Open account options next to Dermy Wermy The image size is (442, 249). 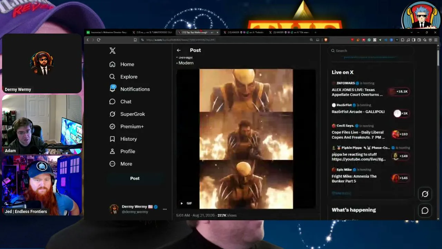165,209
